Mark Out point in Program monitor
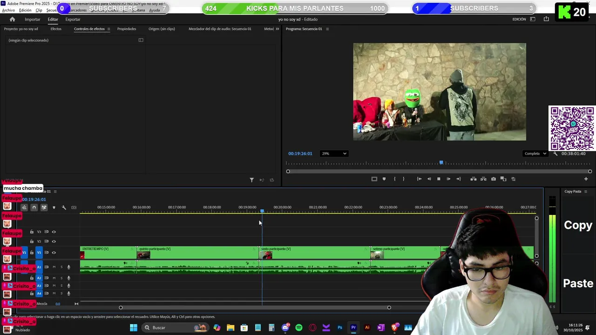596x335 pixels. (403, 179)
